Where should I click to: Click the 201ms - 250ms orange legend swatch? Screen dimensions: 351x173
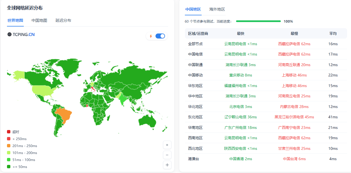pos(9,146)
